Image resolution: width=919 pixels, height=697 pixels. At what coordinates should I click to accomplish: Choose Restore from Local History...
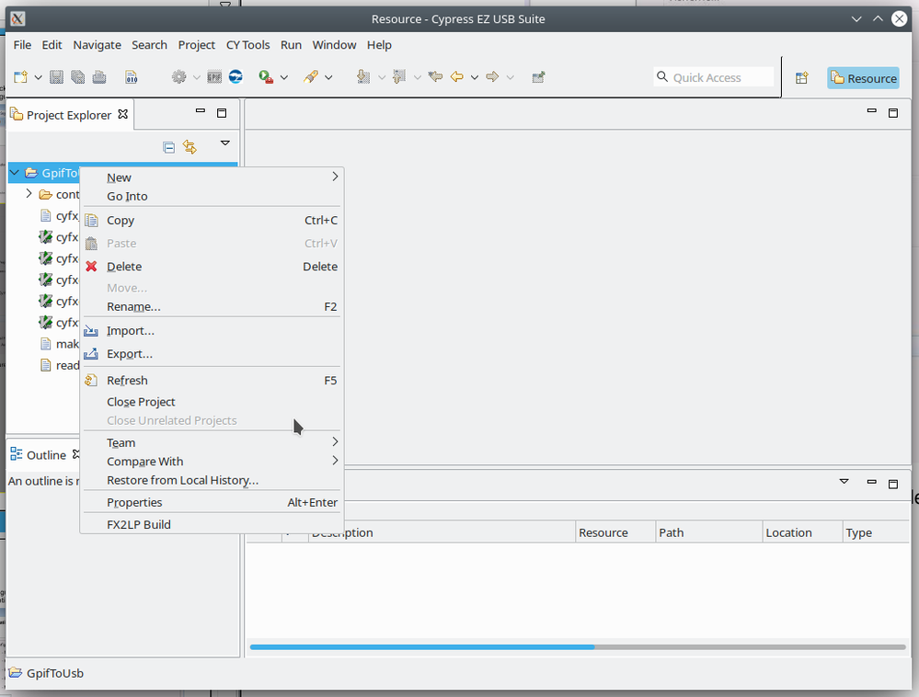tap(212, 480)
